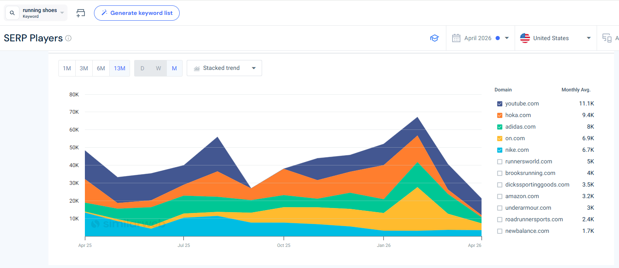Switch granularity to D (daily)

point(142,68)
